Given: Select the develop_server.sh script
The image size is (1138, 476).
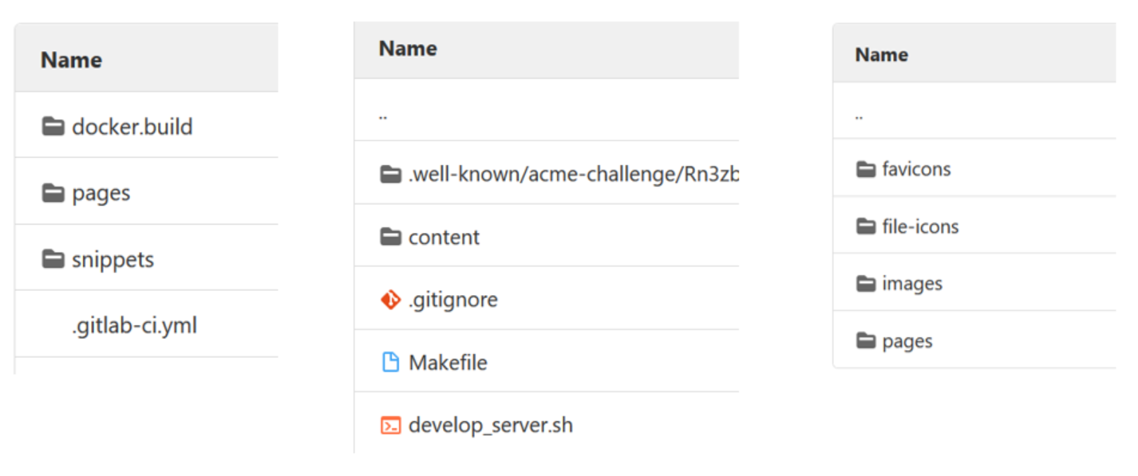Looking at the screenshot, I should [x=491, y=425].
